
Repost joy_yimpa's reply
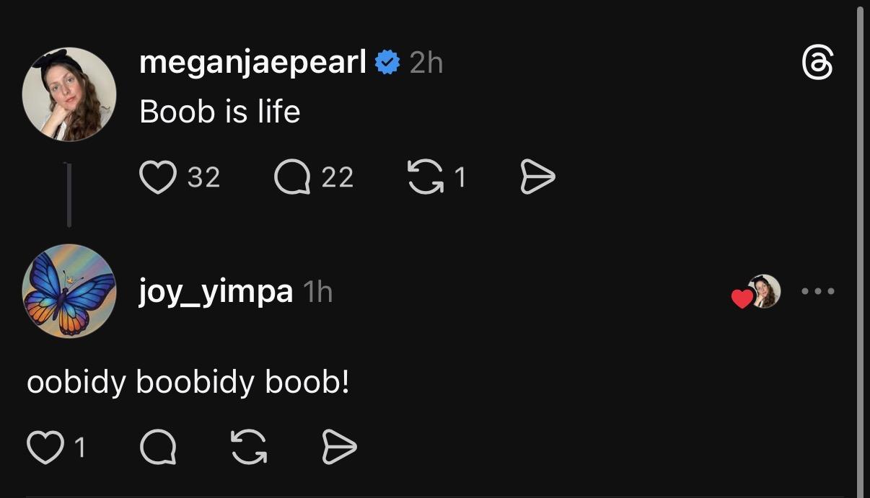pos(249,448)
